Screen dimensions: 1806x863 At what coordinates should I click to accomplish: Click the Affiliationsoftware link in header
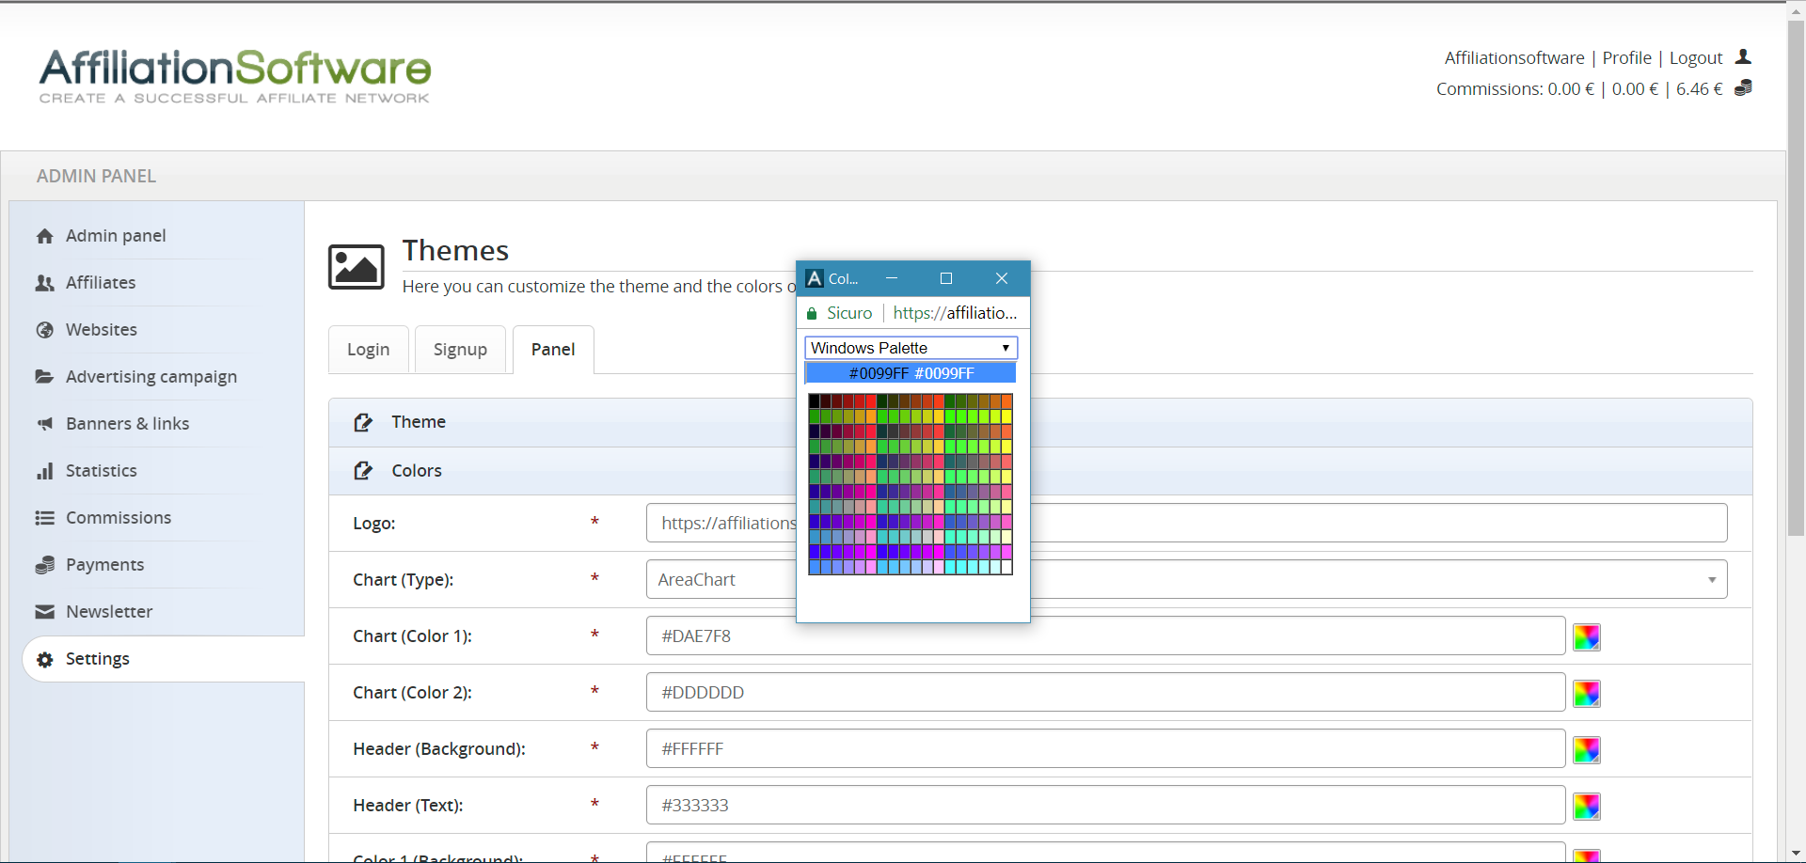tap(1514, 58)
